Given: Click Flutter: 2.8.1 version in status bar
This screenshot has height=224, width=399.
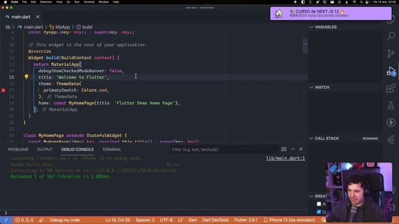Looking at the screenshot, I should tap(246, 220).
